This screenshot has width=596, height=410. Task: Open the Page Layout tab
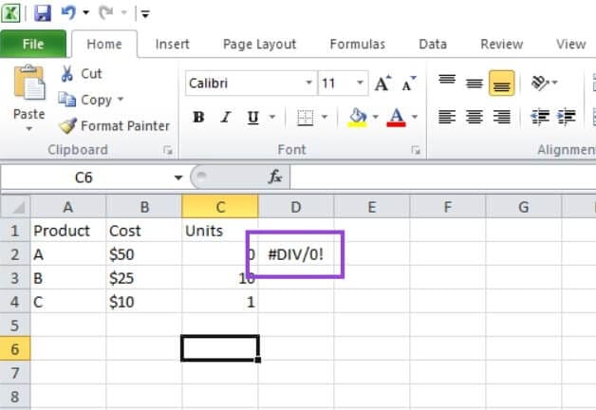pos(259,44)
